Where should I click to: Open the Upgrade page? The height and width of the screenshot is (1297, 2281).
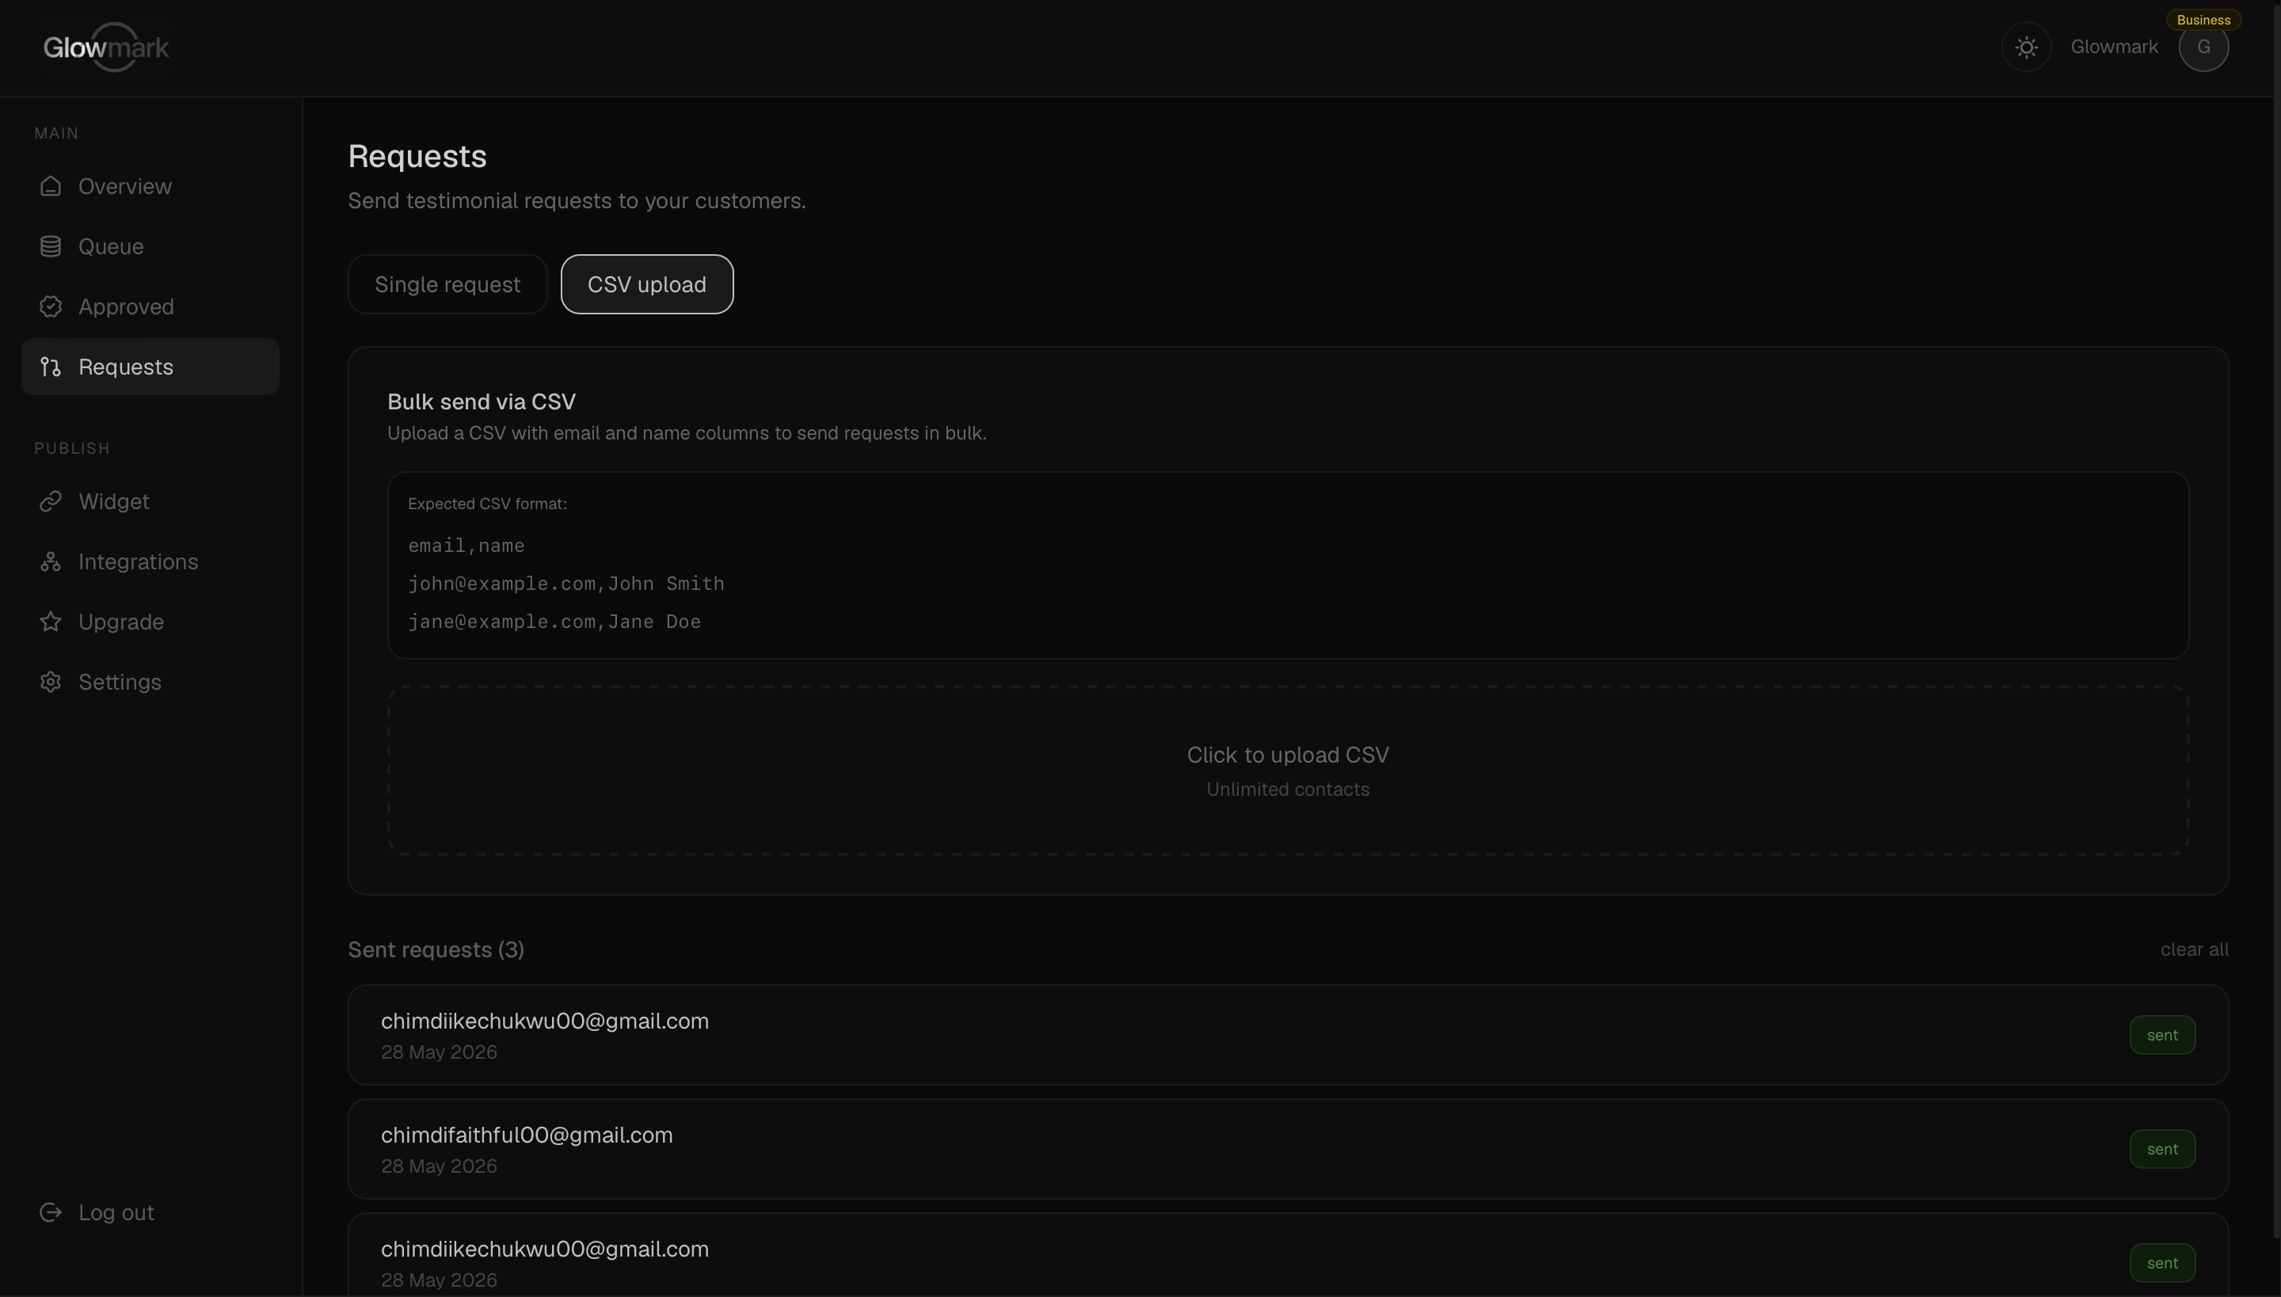click(150, 622)
